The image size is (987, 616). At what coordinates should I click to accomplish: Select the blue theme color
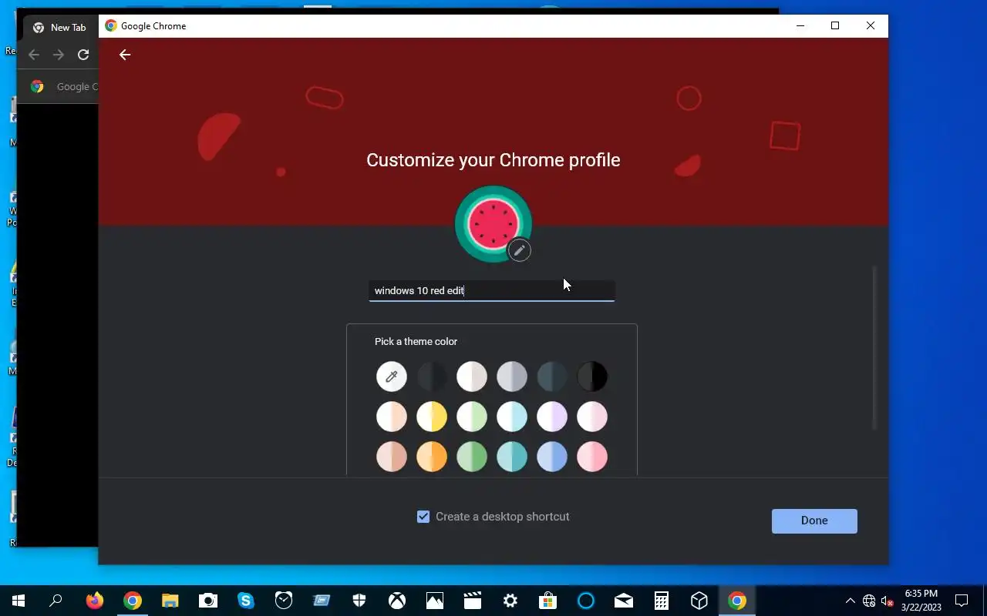click(552, 457)
